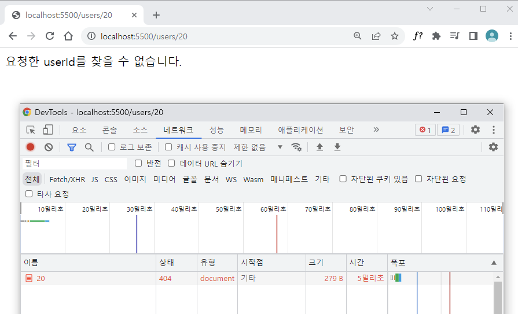Open the 제한 없음 throttling dropdown

pyautogui.click(x=258, y=147)
